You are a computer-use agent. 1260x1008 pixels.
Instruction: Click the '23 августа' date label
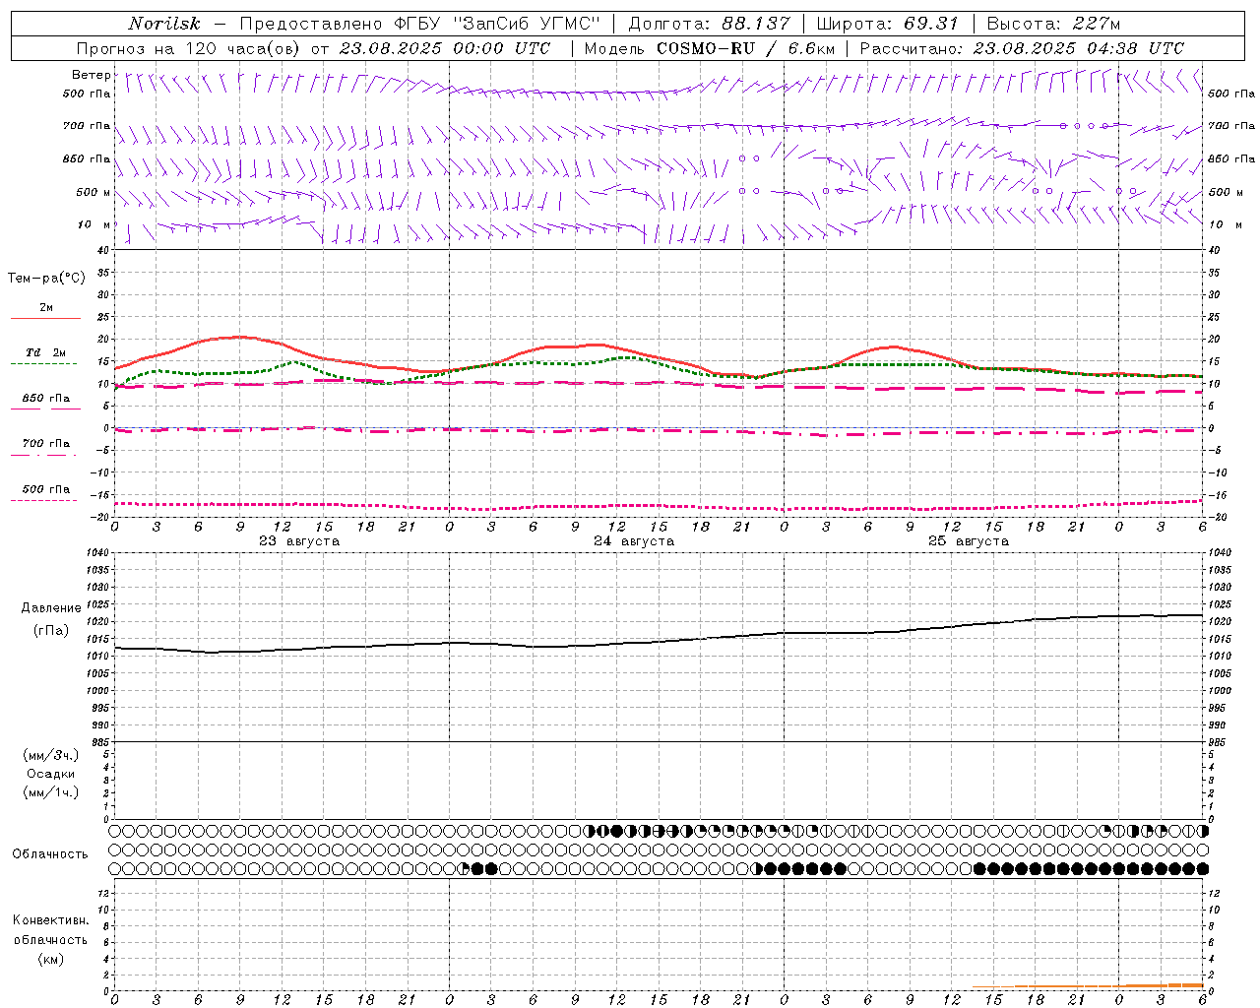[x=299, y=541]
